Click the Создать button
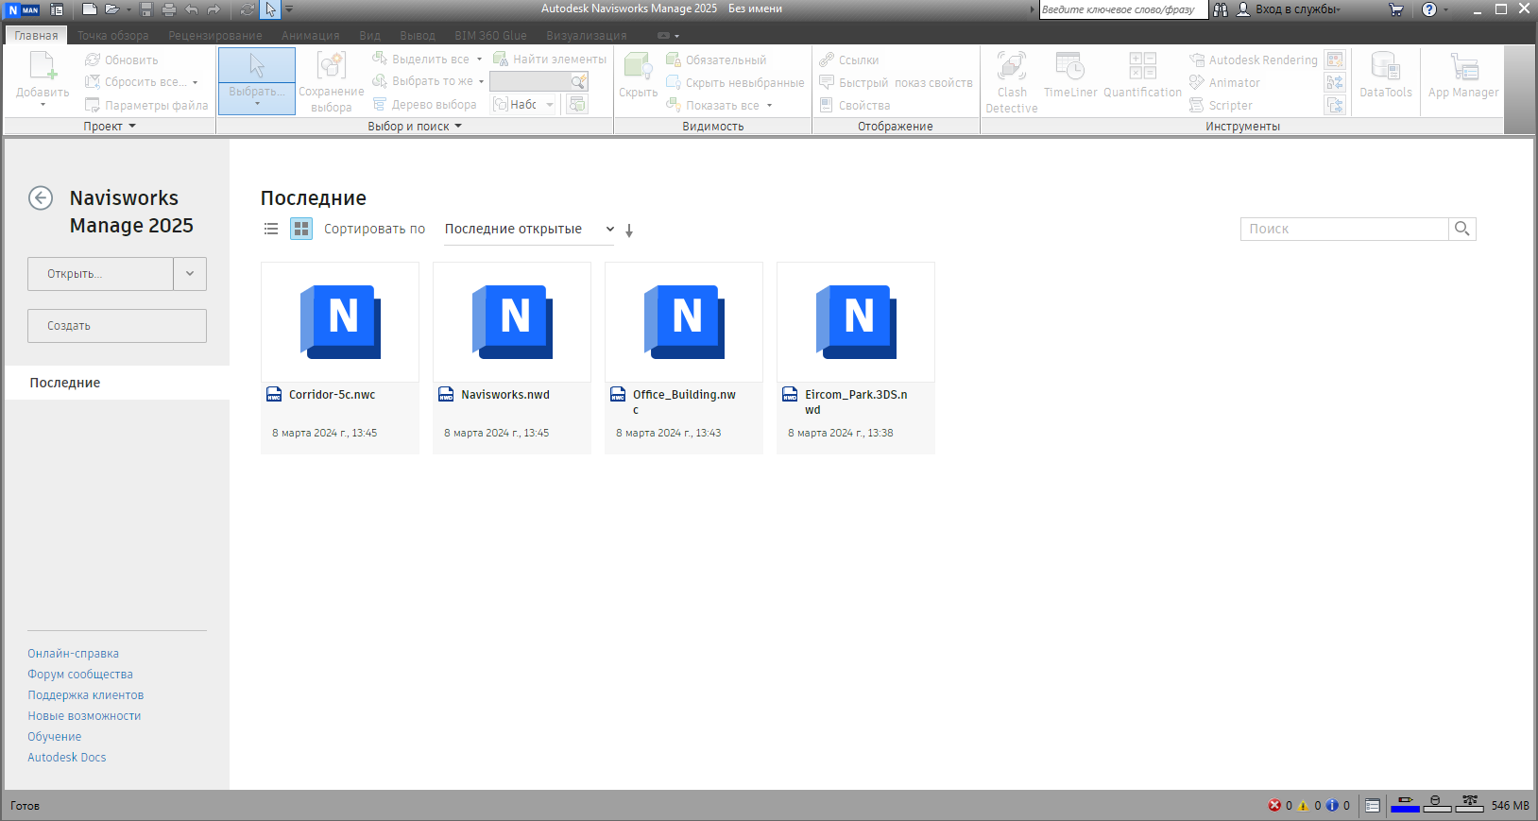 click(117, 326)
